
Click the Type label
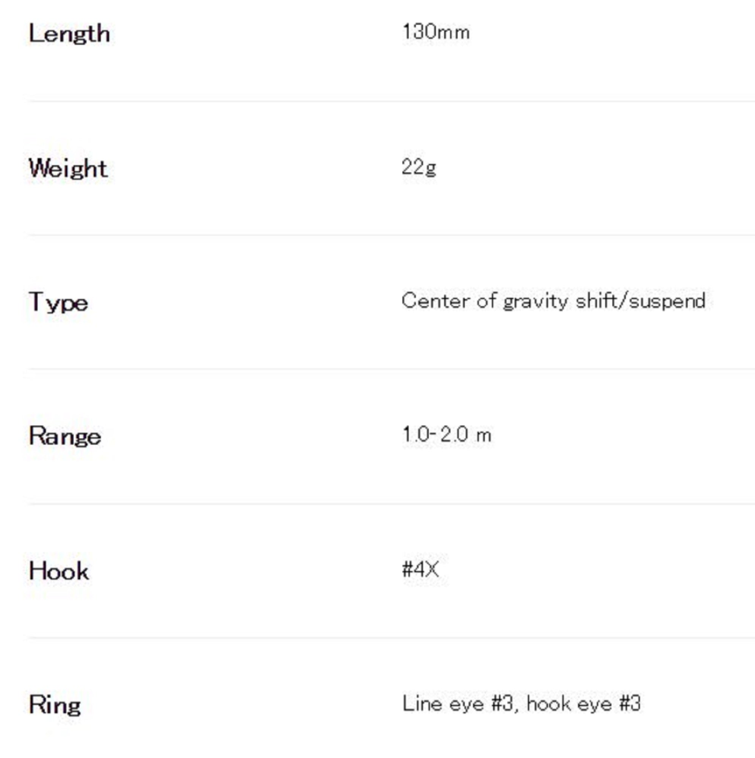[x=58, y=302]
